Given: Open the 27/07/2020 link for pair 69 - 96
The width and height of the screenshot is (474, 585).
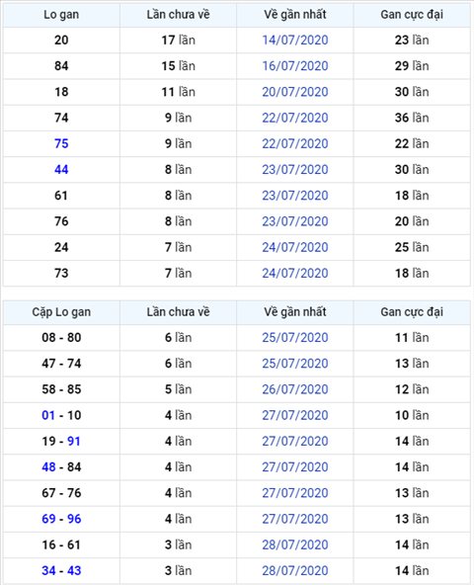Looking at the screenshot, I should (x=294, y=519).
